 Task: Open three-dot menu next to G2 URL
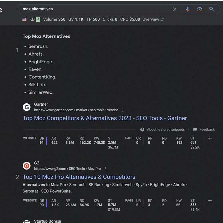click(106, 169)
